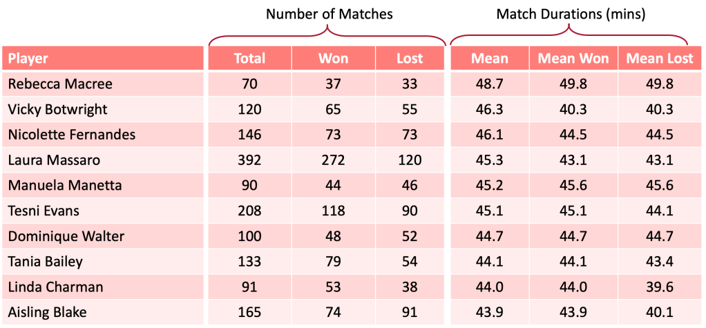706x328 pixels.
Task: Select the Won column header
Action: (333, 59)
